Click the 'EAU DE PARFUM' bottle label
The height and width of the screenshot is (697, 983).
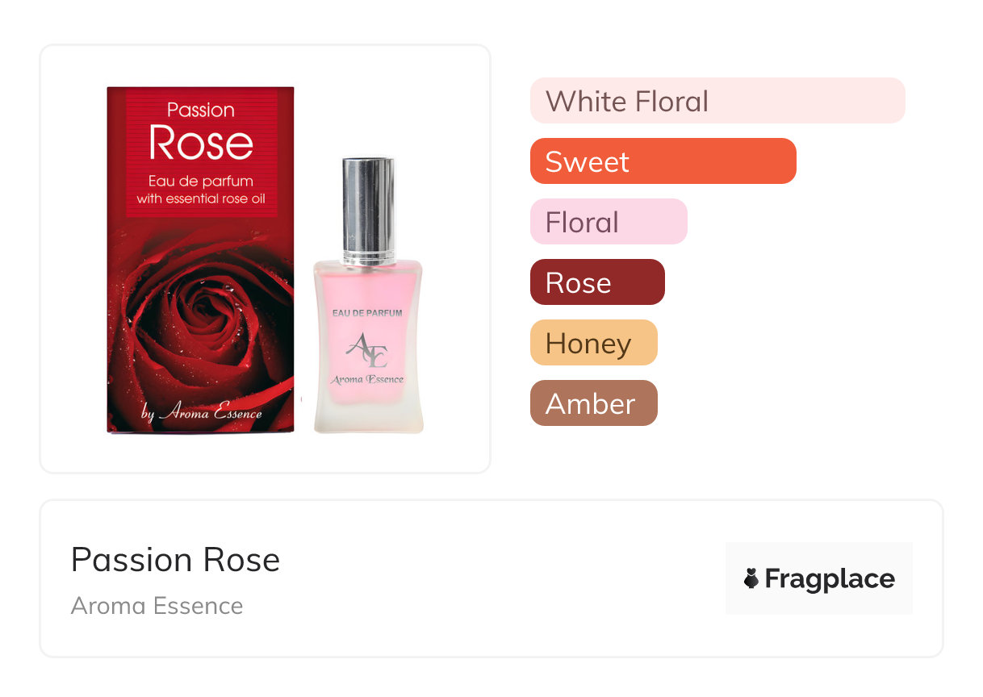click(x=367, y=312)
